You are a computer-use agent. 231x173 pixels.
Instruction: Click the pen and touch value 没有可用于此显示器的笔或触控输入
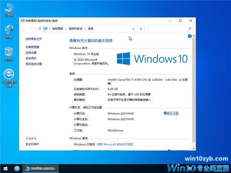tap(129, 100)
